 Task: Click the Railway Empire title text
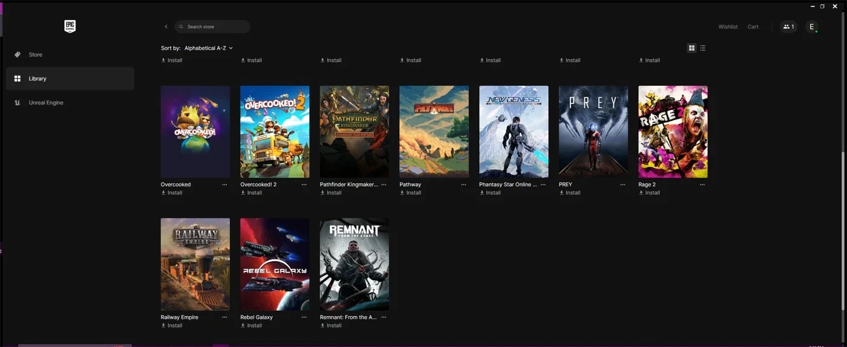180,317
